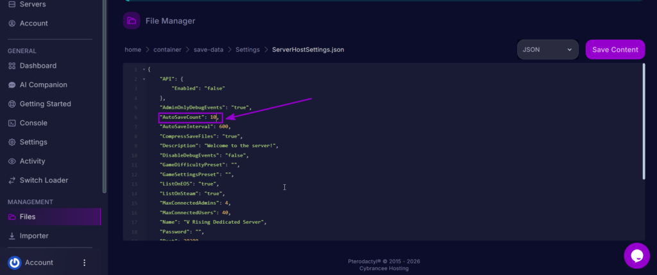Click the Files folder icon in sidebar

click(12, 217)
